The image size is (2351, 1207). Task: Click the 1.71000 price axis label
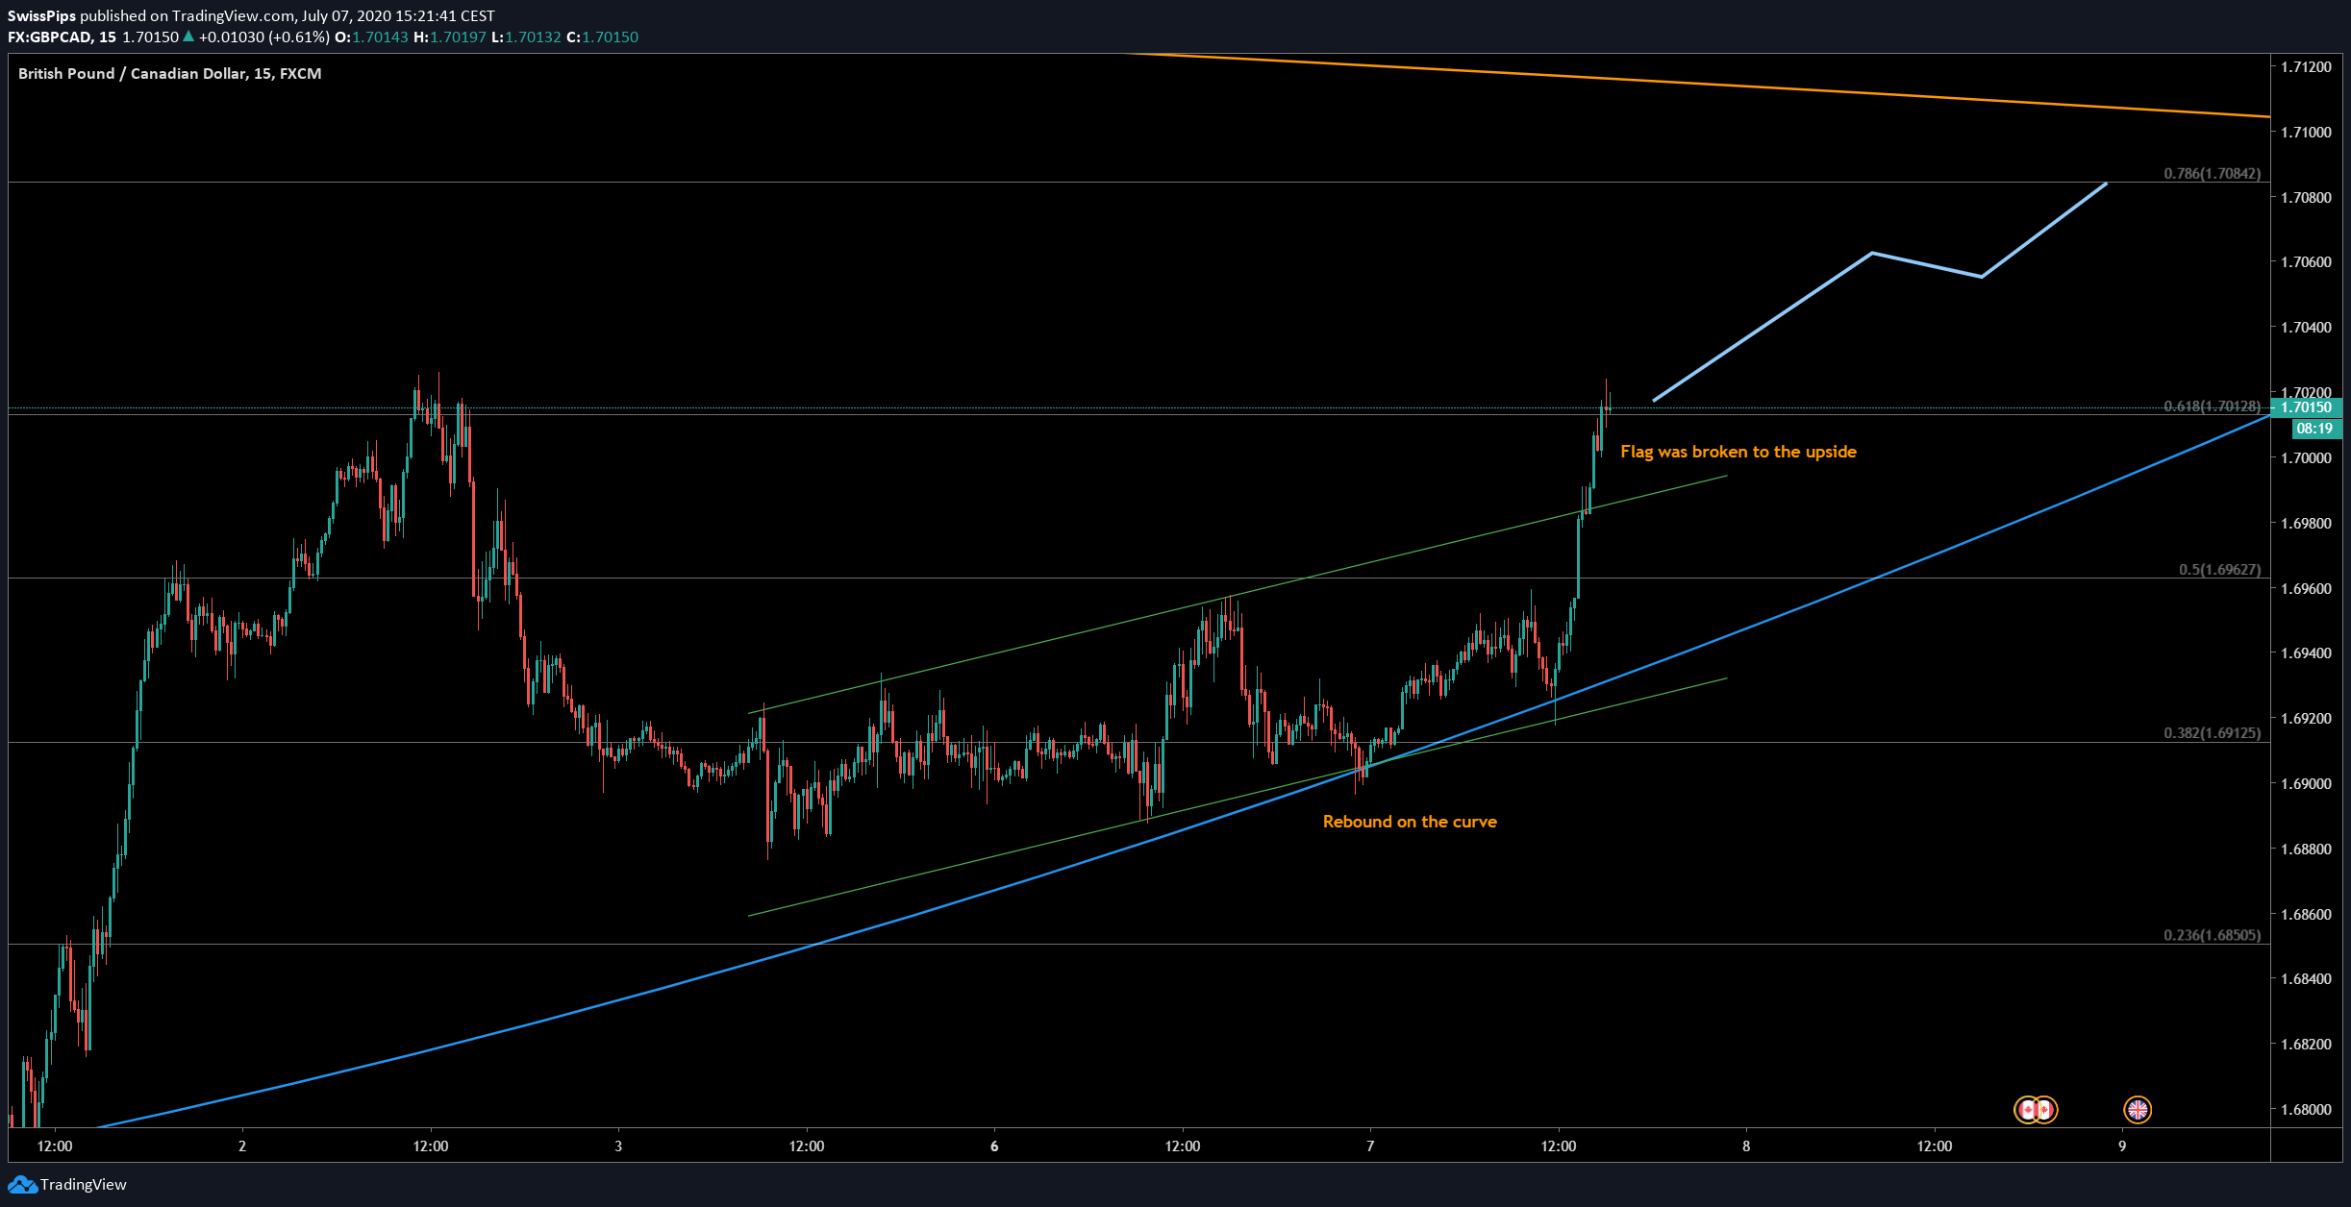click(x=2306, y=132)
